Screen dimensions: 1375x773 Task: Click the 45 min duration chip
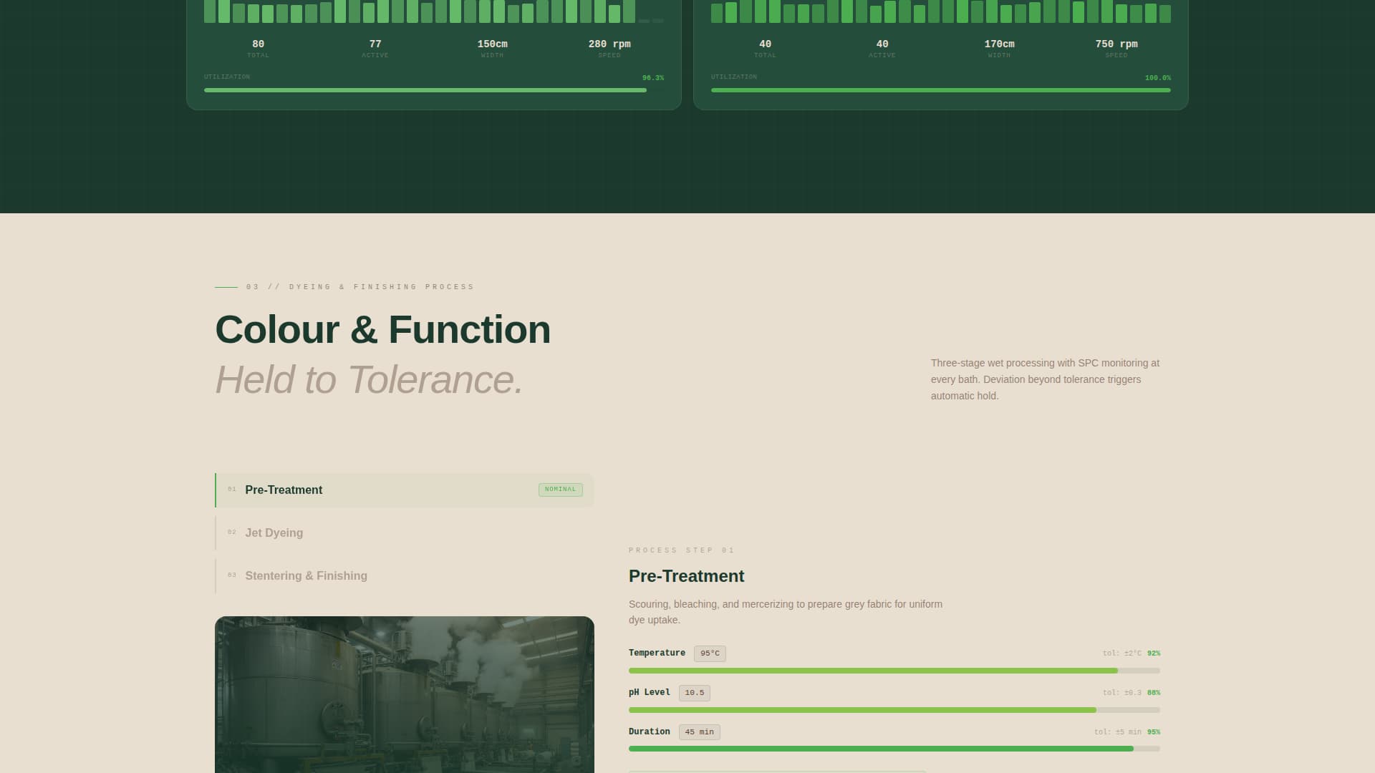[x=700, y=731]
